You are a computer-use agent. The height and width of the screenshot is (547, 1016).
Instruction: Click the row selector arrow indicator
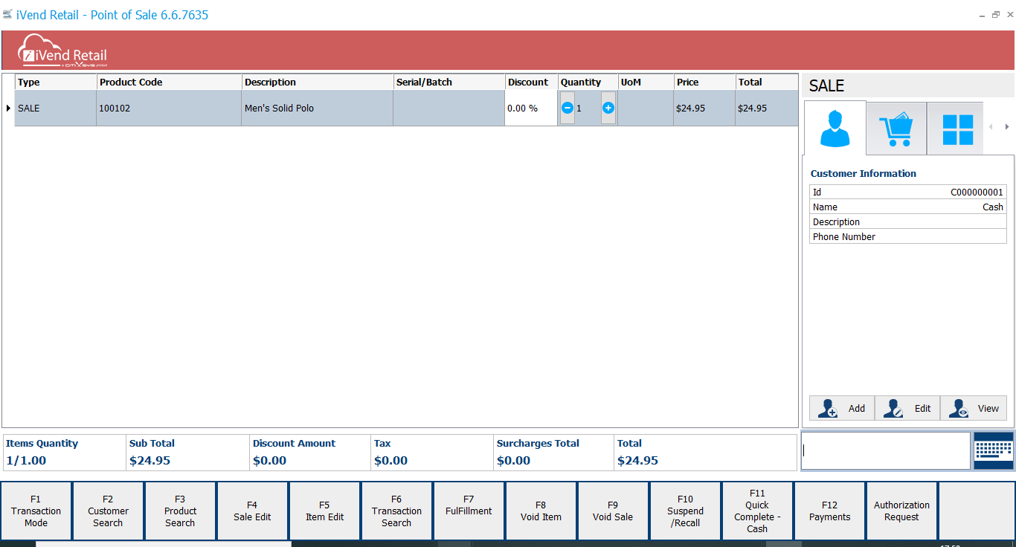pos(8,109)
